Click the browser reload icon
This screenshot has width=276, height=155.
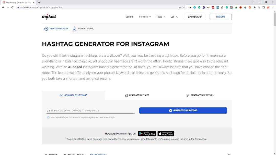12,7
